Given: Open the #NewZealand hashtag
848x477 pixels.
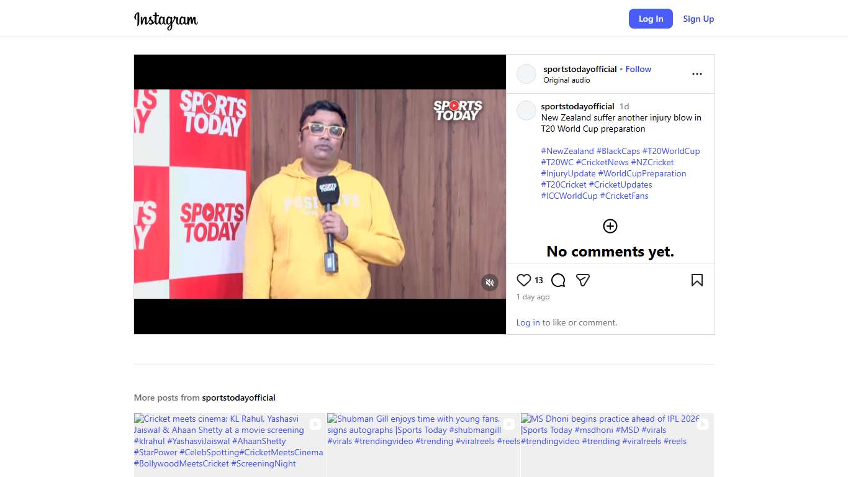Looking at the screenshot, I should pos(567,151).
